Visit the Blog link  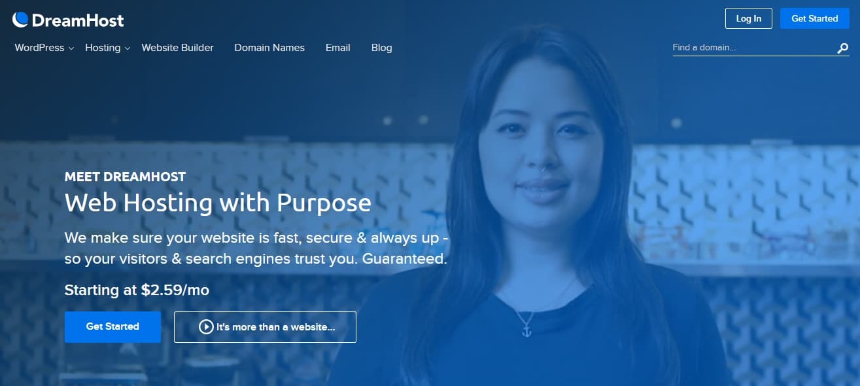pos(382,48)
